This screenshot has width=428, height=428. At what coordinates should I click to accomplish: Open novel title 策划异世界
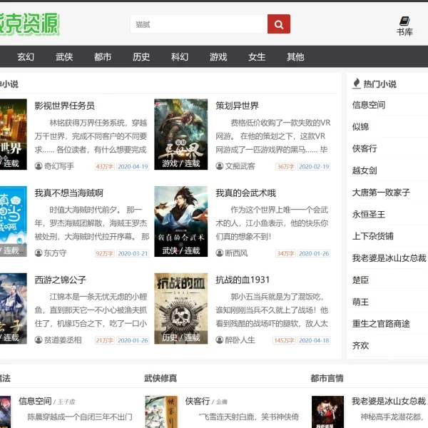click(237, 106)
